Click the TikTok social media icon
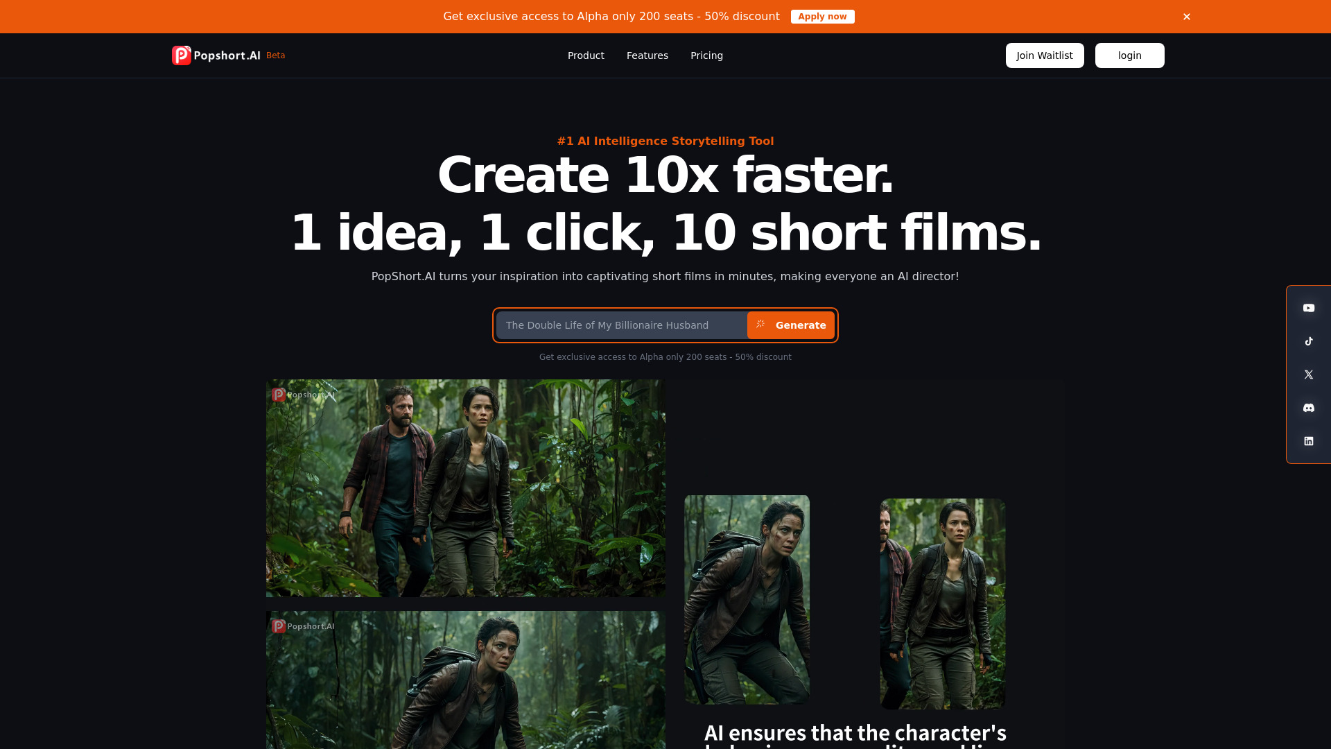The image size is (1331, 749). click(1309, 341)
